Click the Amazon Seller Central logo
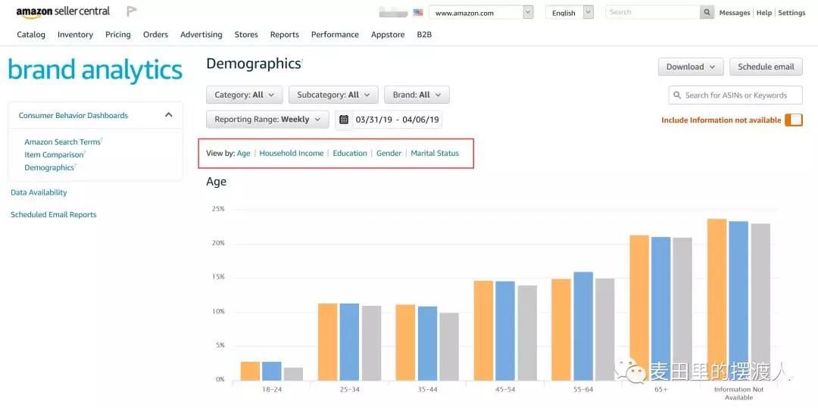This screenshot has width=818, height=408. pyautogui.click(x=63, y=11)
